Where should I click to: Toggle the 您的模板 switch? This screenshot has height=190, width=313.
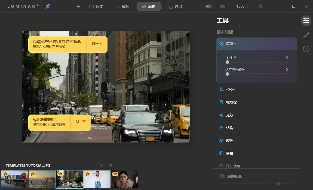(x=222, y=176)
